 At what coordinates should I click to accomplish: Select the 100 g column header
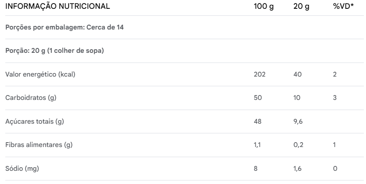coord(264,7)
